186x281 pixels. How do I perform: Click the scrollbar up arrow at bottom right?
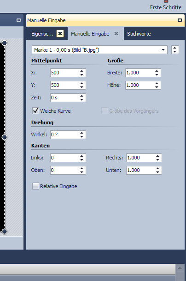pos(180,268)
